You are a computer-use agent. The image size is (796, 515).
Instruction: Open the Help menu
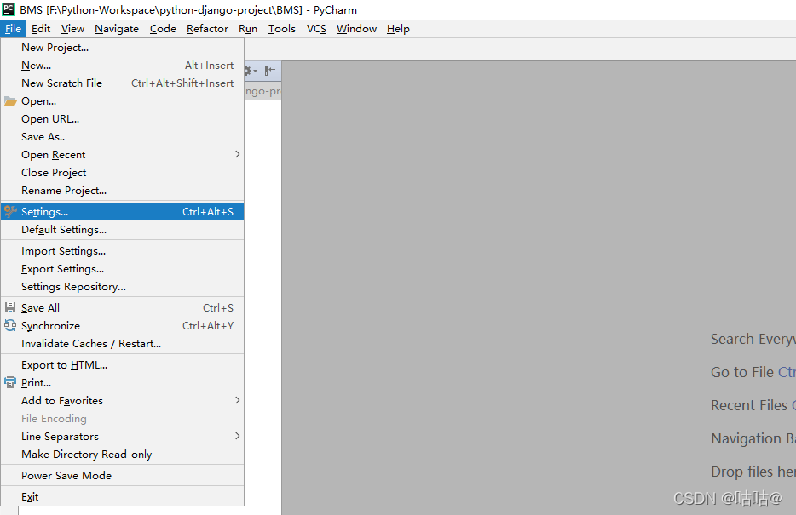point(398,29)
